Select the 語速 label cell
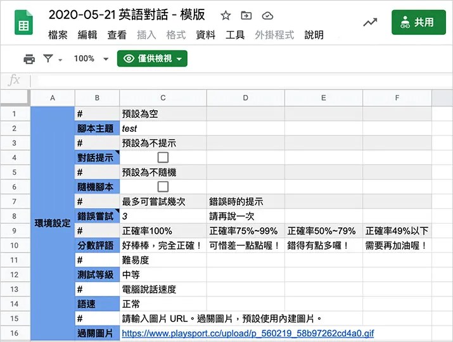The image size is (453, 342). coord(97,304)
